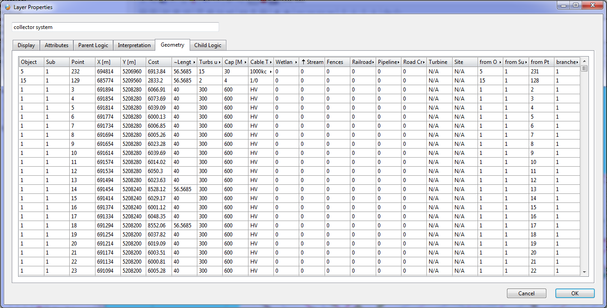Select the Parent Logic tab
The image size is (607, 308).
(x=93, y=45)
